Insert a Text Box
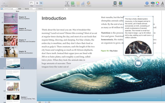 tap(67, 3)
